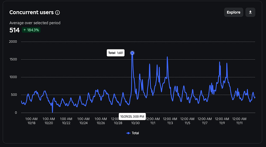Click the 11/11 x-axis date label

[239, 123]
